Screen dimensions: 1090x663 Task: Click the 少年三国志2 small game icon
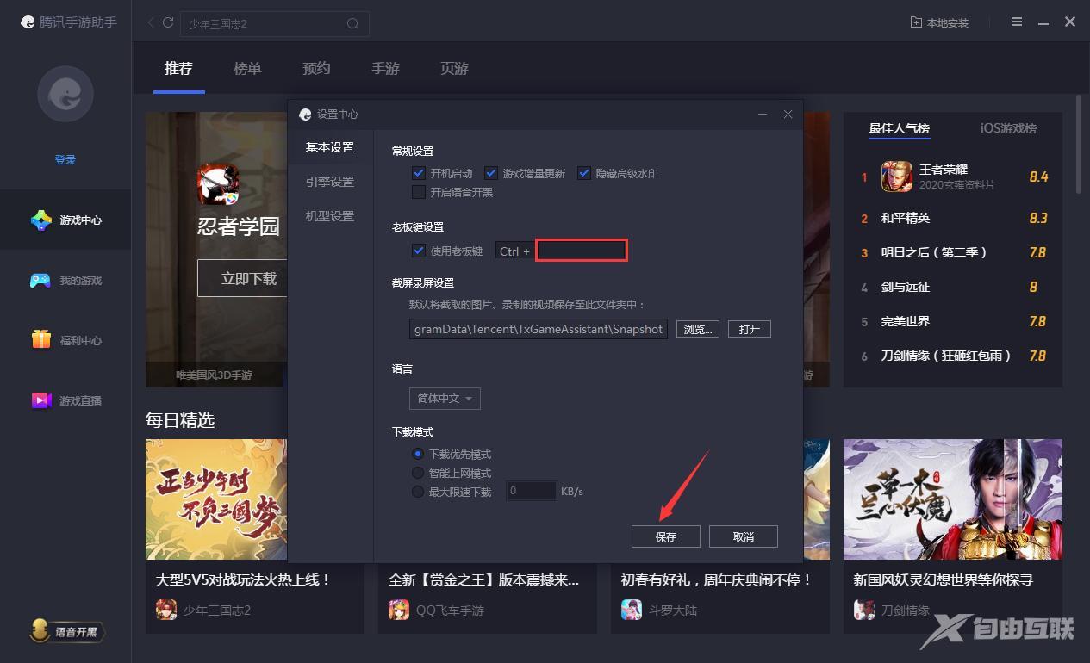click(166, 610)
